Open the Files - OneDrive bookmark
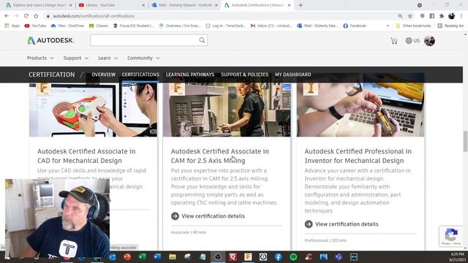The image size is (468, 263). 67,26
